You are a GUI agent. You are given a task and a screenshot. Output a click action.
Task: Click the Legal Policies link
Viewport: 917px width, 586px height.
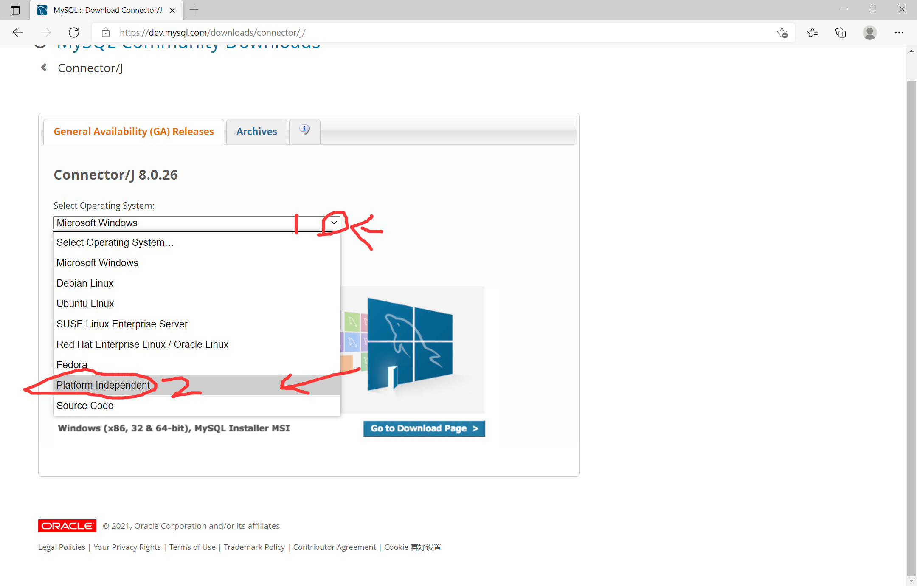tap(61, 547)
